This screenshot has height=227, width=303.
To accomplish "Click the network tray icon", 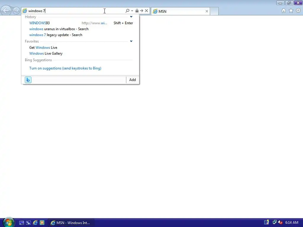I will (274, 223).
